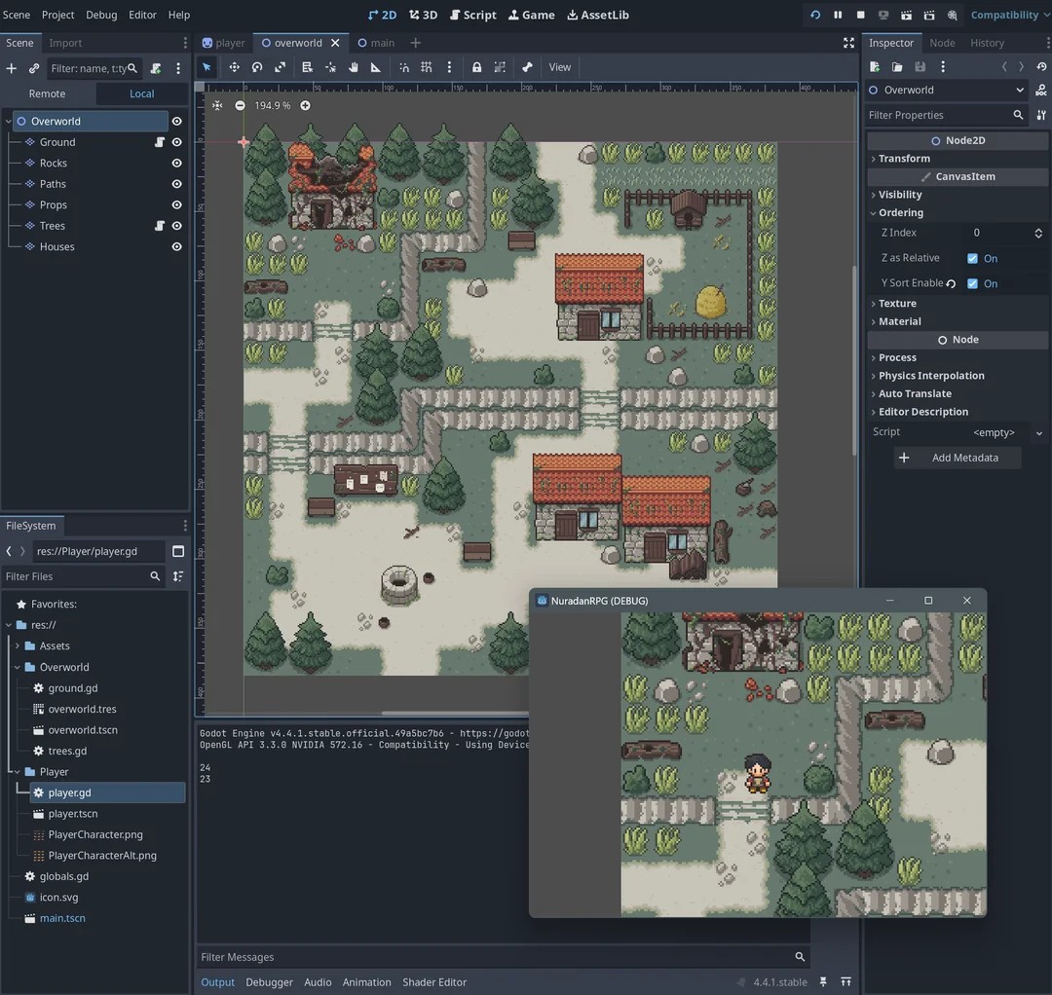Load a resource in Inspector
The image size is (1052, 995).
point(897,66)
